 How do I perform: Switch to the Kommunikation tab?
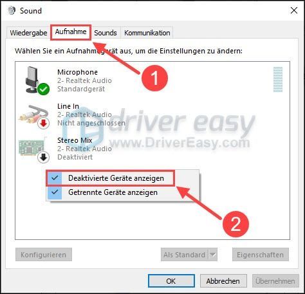(x=147, y=33)
